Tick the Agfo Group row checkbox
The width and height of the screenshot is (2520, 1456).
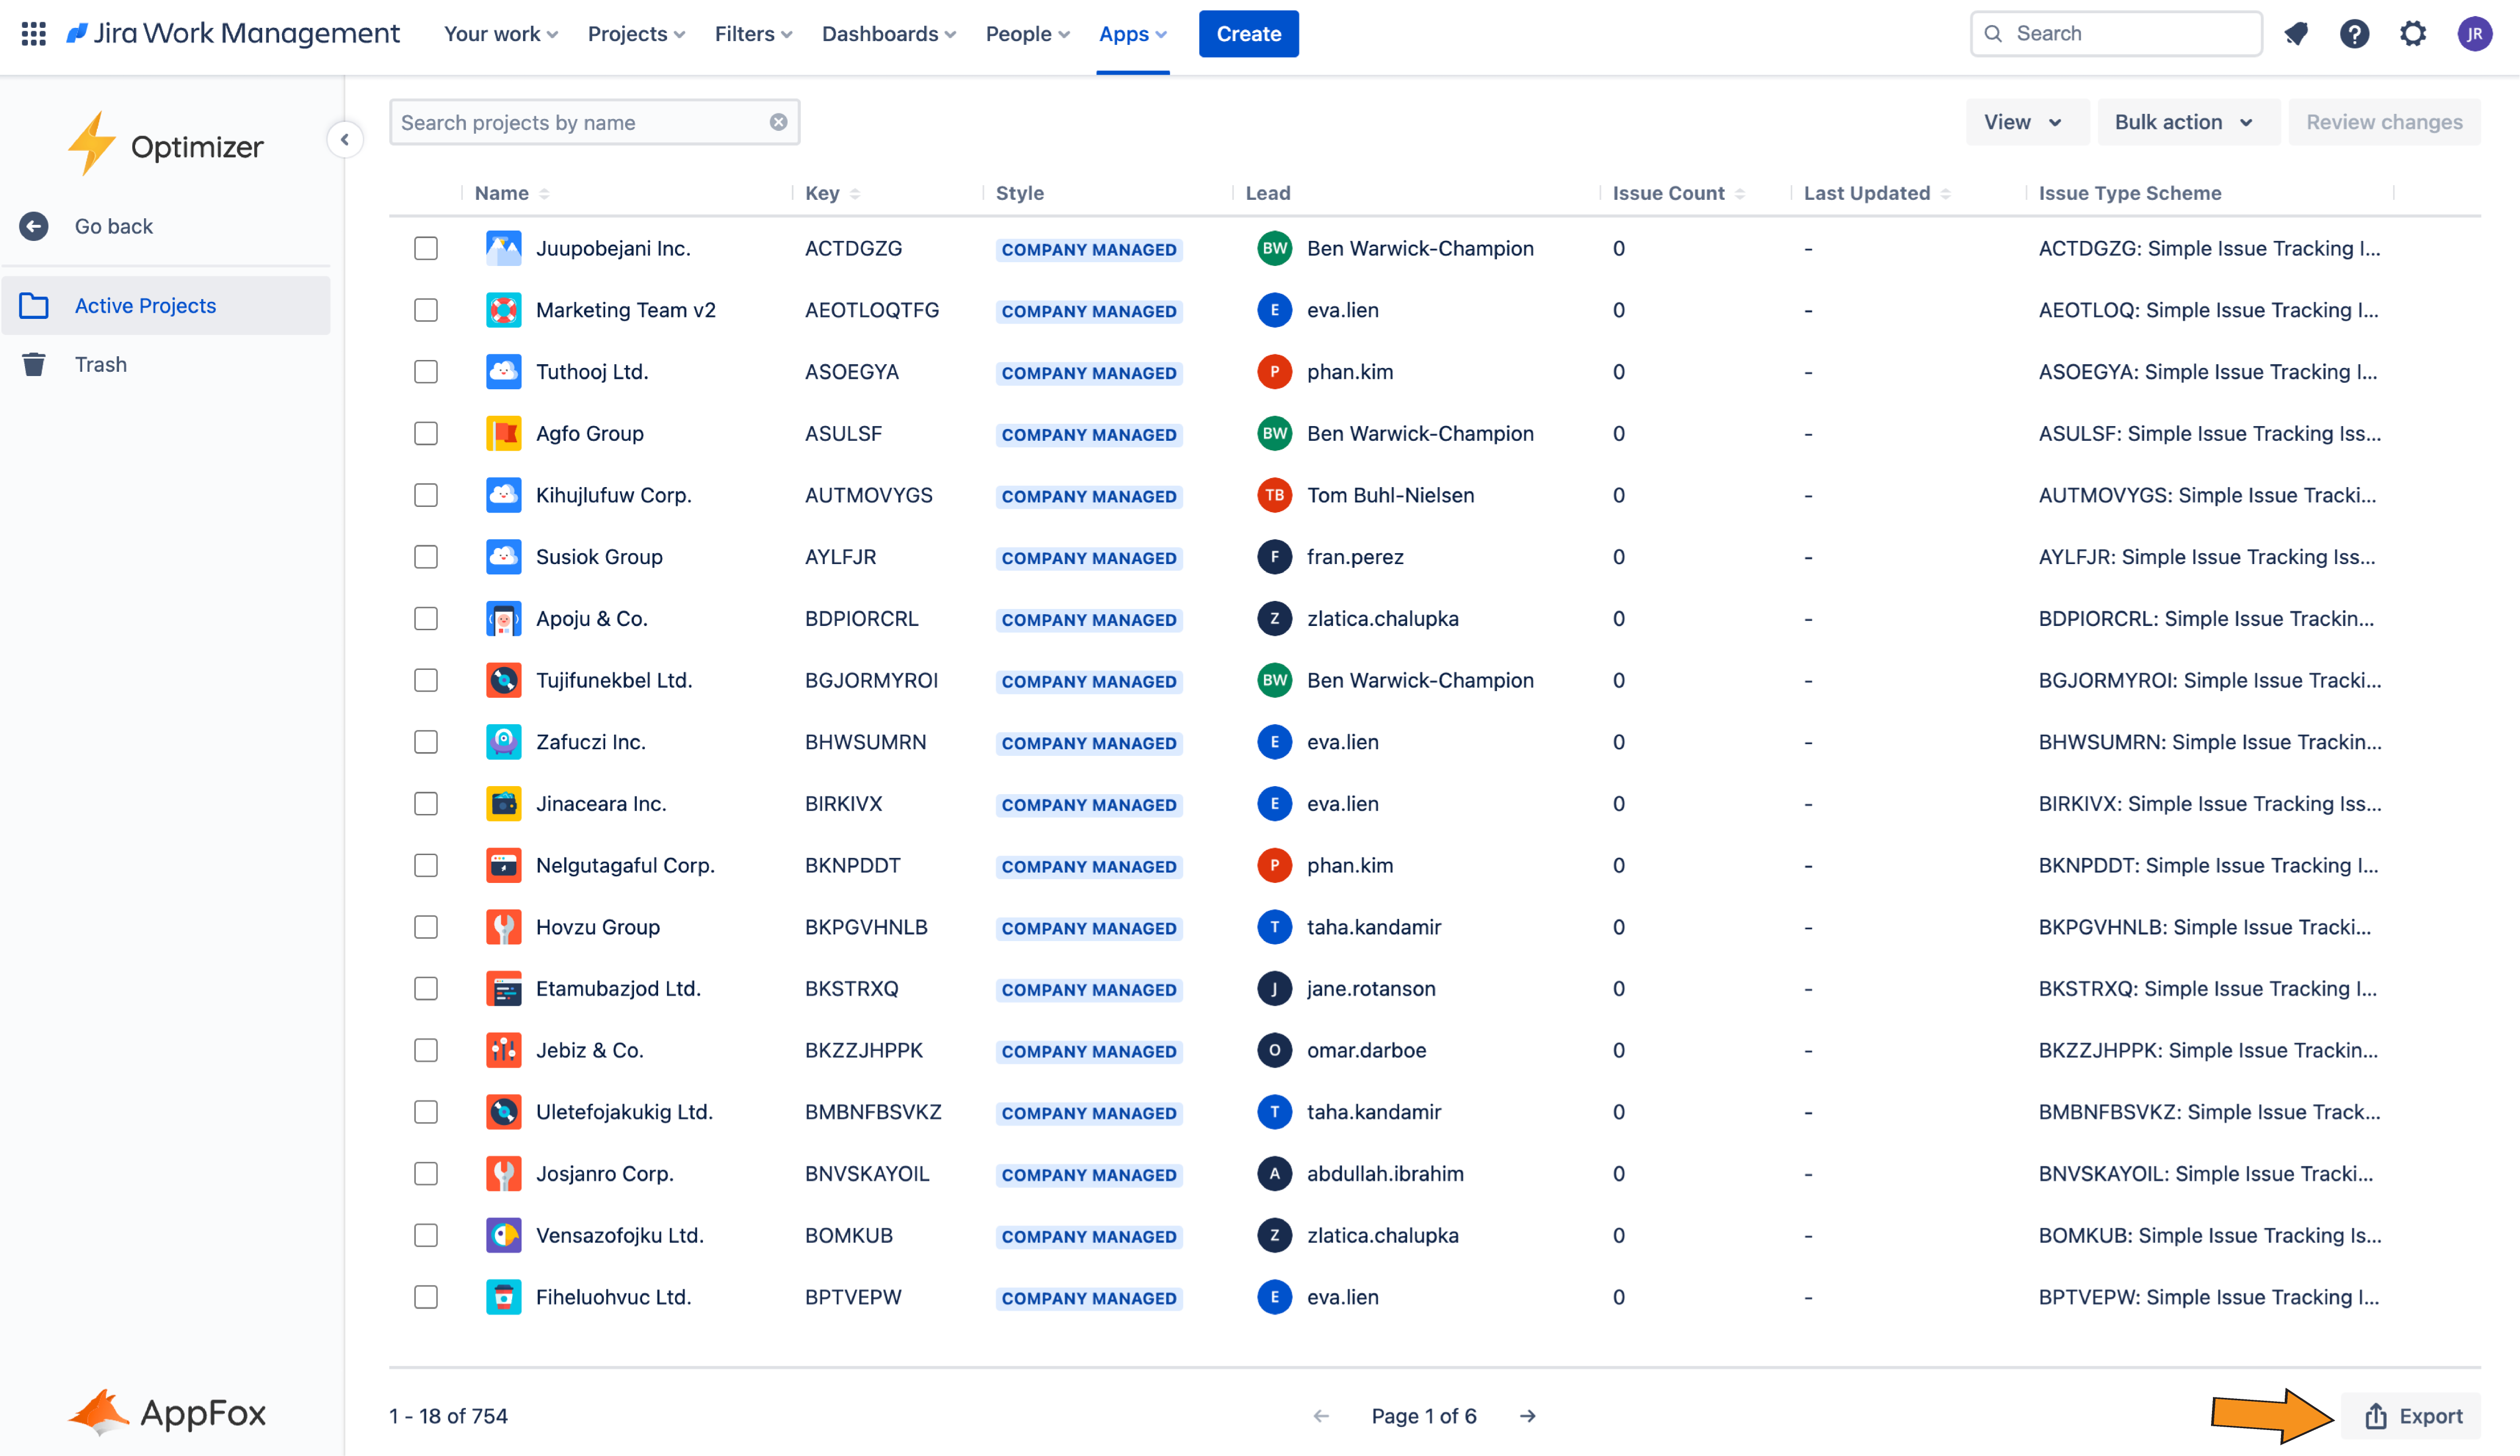click(426, 433)
